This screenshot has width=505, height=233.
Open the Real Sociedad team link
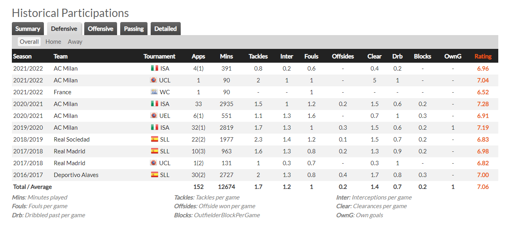72,139
